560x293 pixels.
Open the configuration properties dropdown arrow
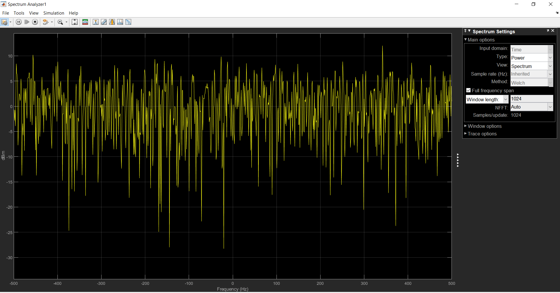click(10, 22)
